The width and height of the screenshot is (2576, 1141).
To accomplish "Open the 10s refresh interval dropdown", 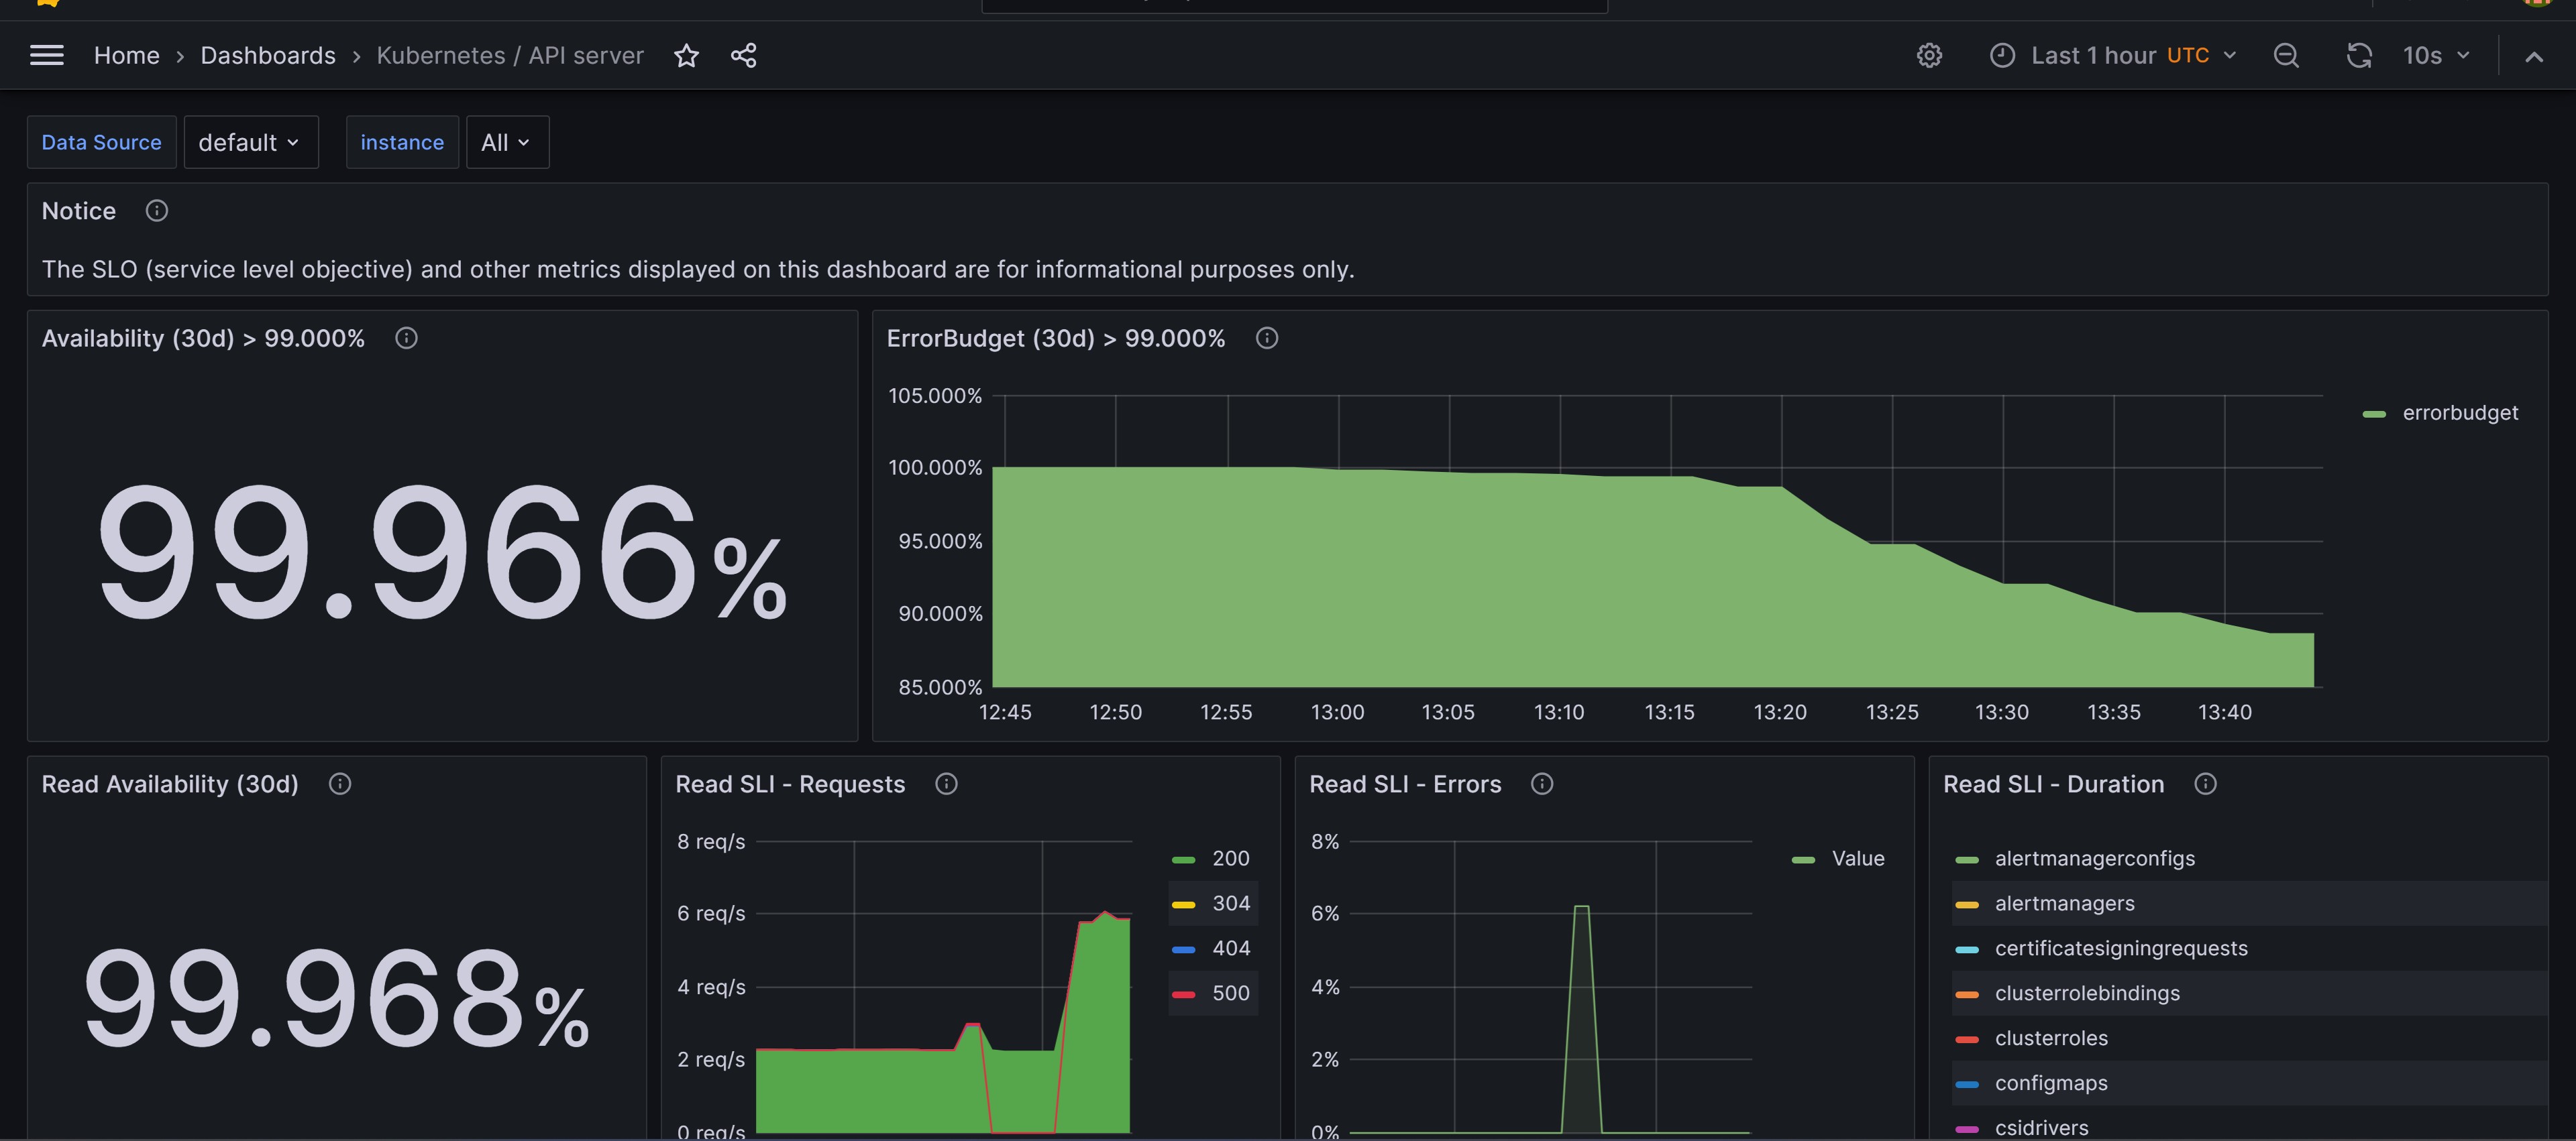I will click(2436, 55).
